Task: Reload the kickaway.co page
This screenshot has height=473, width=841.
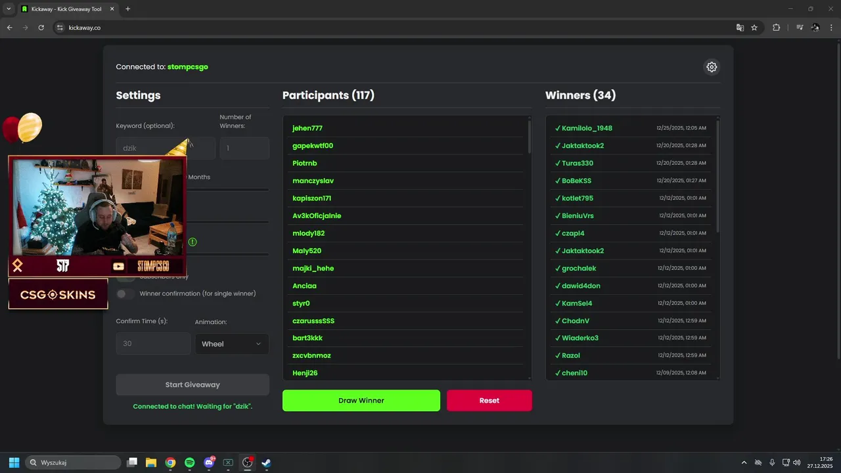Action: click(41, 28)
